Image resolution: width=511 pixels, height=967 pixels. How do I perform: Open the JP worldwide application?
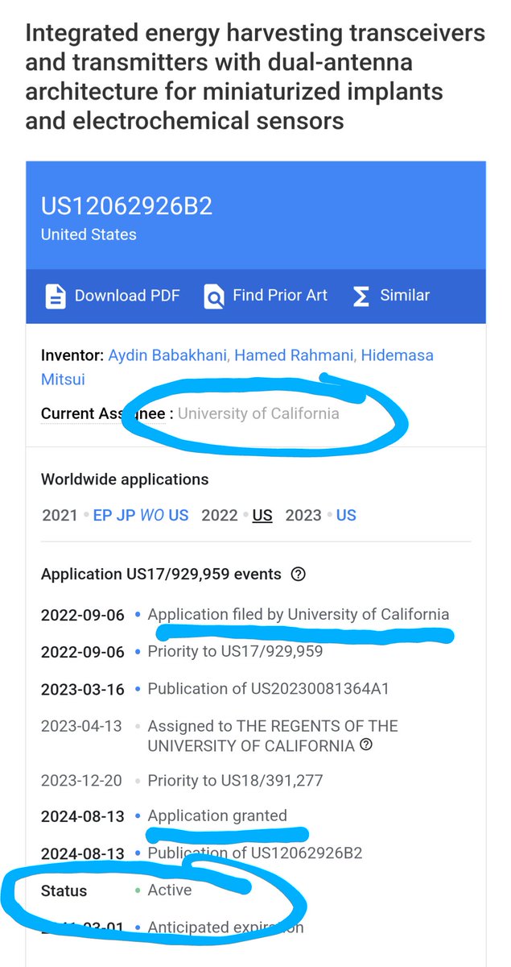(126, 516)
